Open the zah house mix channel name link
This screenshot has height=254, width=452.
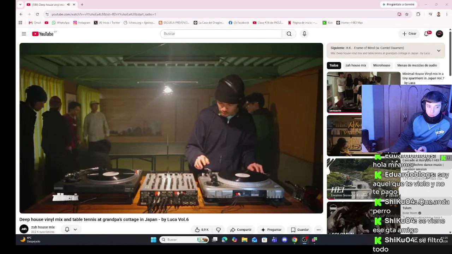43,227
